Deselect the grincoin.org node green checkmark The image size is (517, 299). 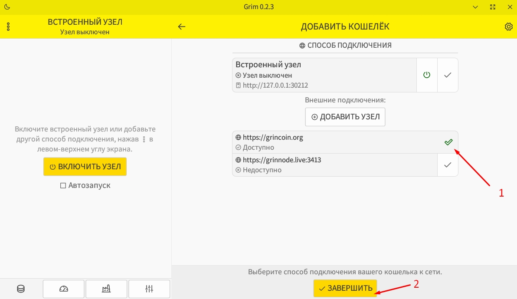[448, 142]
